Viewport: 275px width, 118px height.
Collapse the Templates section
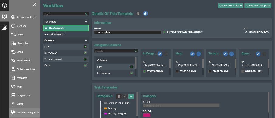[x=86, y=22]
